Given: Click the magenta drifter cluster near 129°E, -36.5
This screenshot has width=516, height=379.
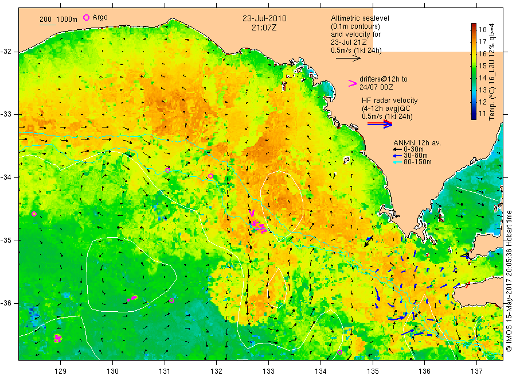Looking at the screenshot, I should point(57,338).
